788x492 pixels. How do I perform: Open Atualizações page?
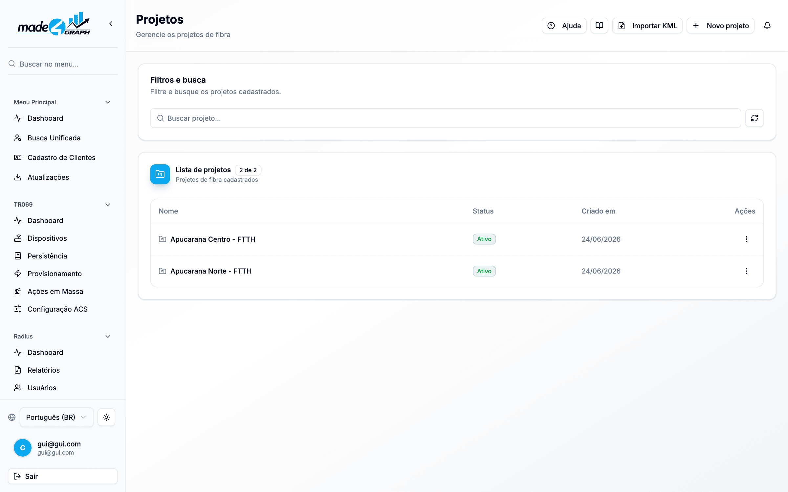[x=62, y=177]
